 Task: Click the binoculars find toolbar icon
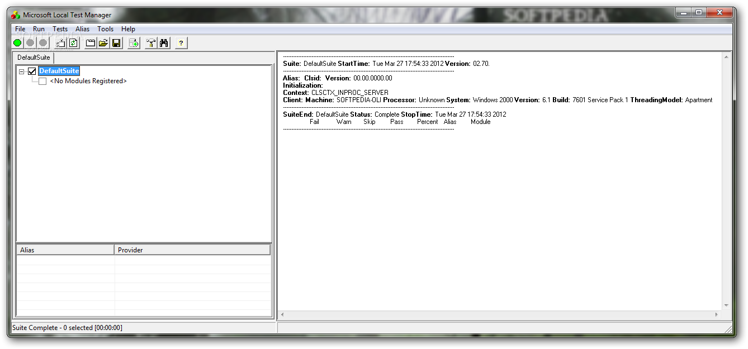coord(164,43)
